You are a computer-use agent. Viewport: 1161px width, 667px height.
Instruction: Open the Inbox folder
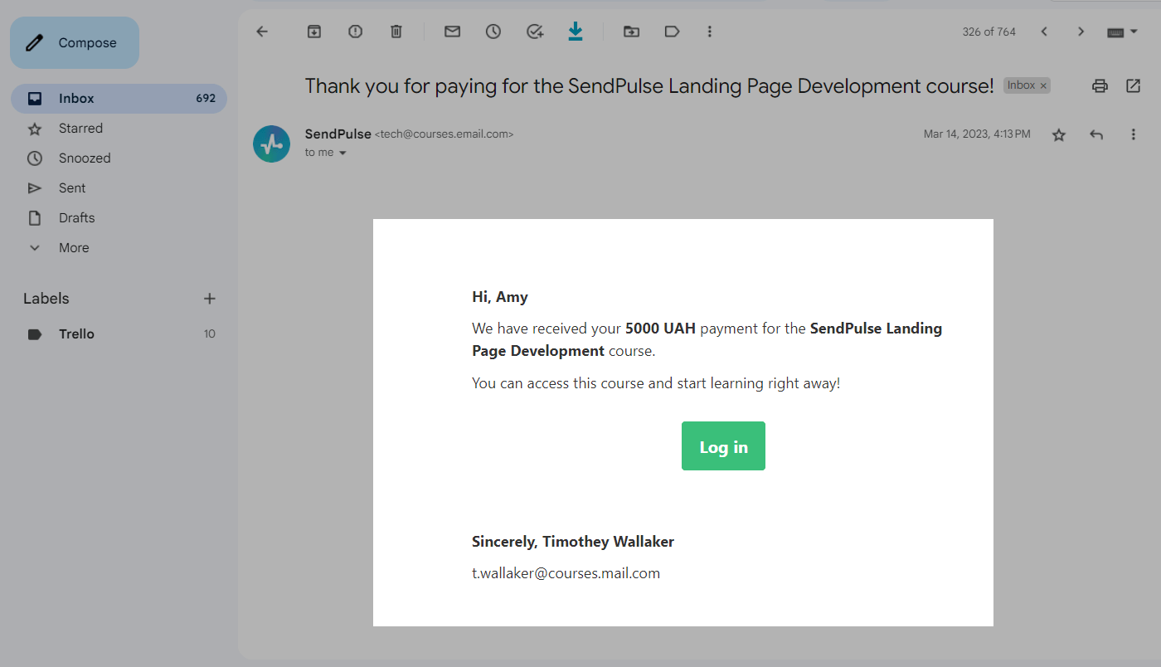(x=119, y=98)
